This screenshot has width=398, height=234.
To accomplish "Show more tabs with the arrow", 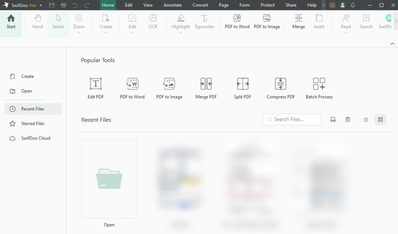I will (324, 5).
